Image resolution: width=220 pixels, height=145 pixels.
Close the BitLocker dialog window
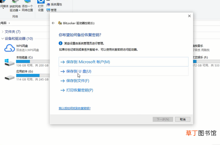[x=189, y=16]
